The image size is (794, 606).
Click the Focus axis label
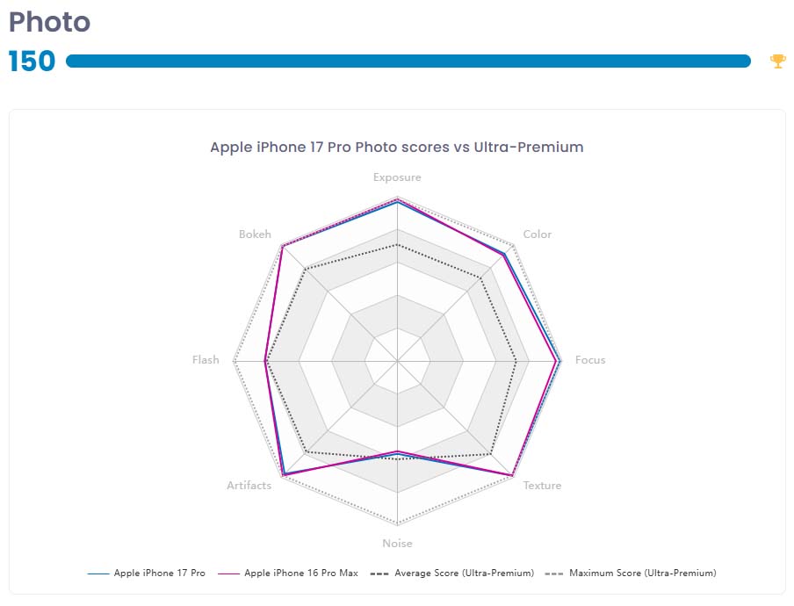[590, 360]
